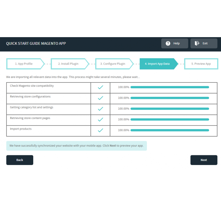Click 100.00% value in Import products row

point(124,130)
